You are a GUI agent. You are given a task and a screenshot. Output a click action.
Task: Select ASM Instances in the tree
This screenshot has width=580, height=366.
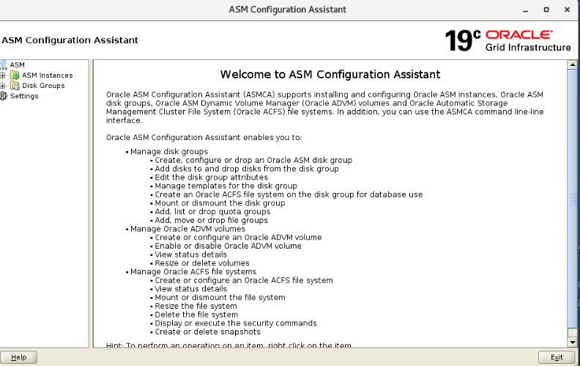pyautogui.click(x=48, y=76)
